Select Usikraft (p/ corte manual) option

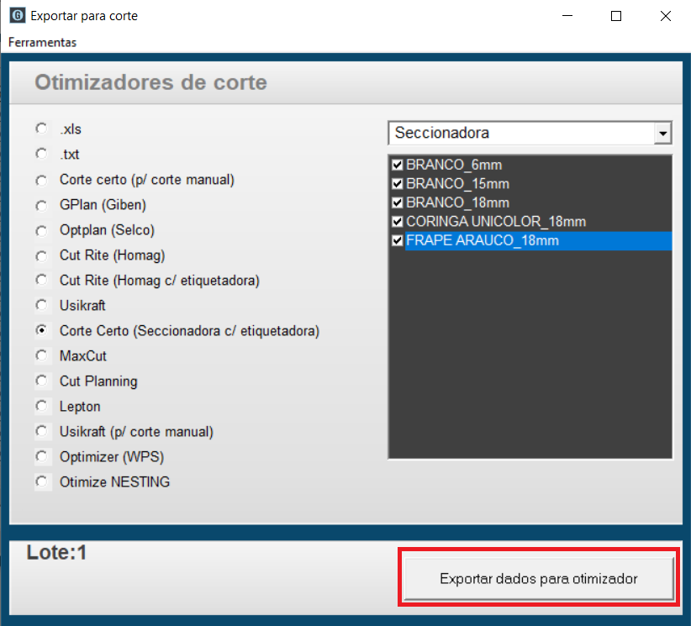point(42,431)
